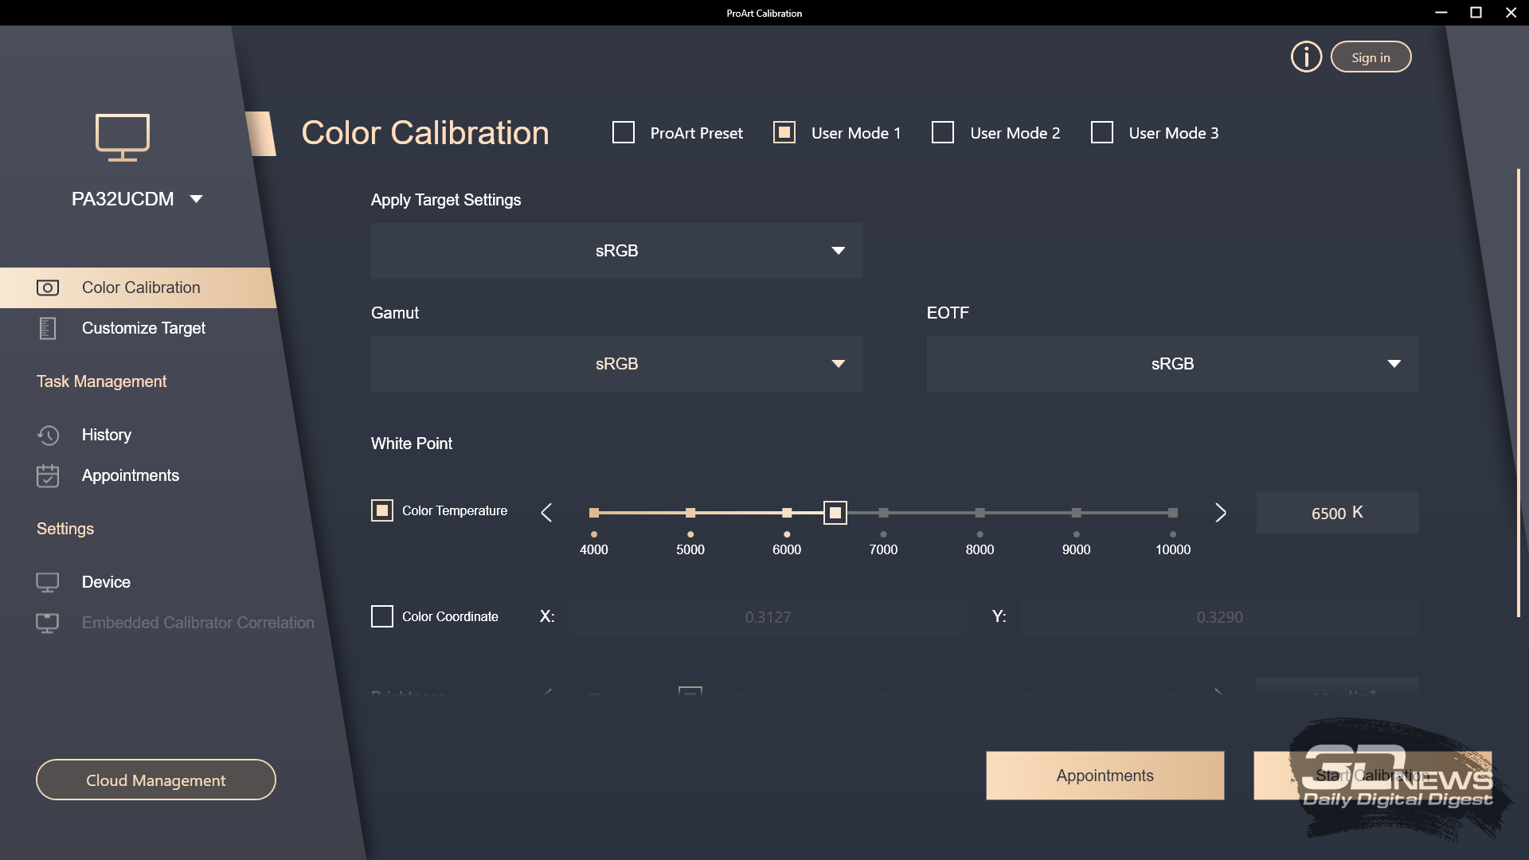The width and height of the screenshot is (1529, 860).
Task: Set color temperature slider to 5000 mark
Action: [690, 513]
